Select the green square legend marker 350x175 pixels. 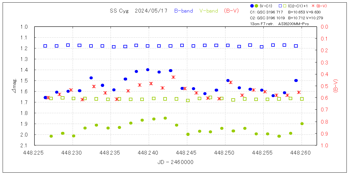click(285, 6)
